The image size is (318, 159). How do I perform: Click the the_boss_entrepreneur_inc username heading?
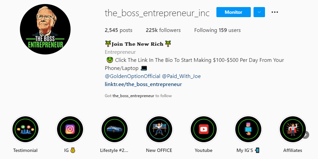click(157, 13)
